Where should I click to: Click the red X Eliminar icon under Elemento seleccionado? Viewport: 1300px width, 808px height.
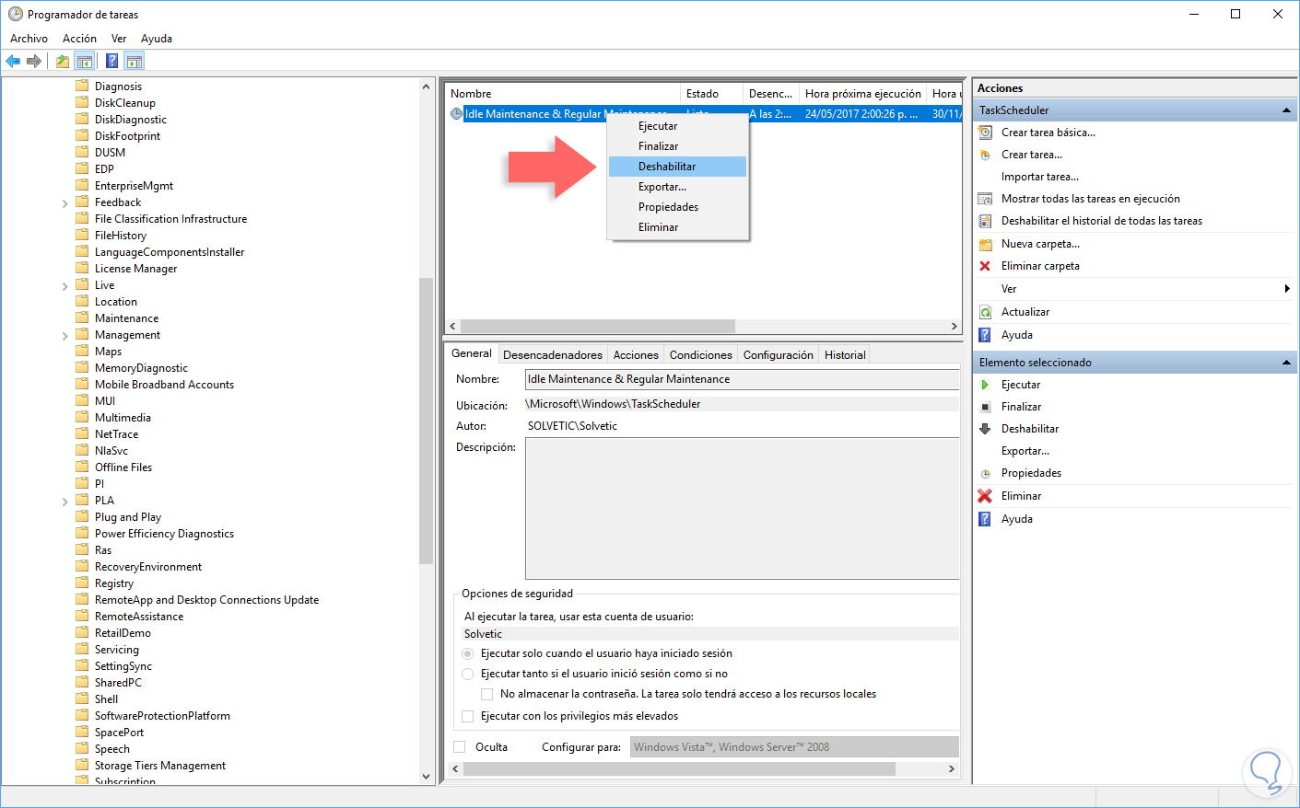click(x=985, y=496)
